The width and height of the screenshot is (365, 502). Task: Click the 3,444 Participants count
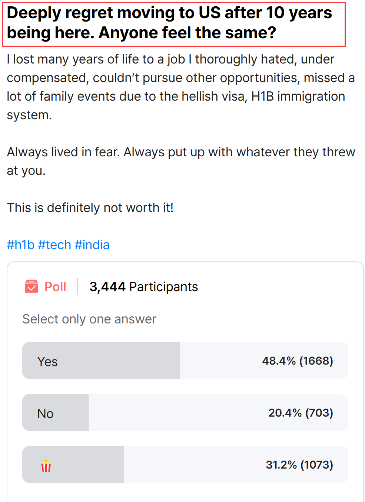pos(144,287)
